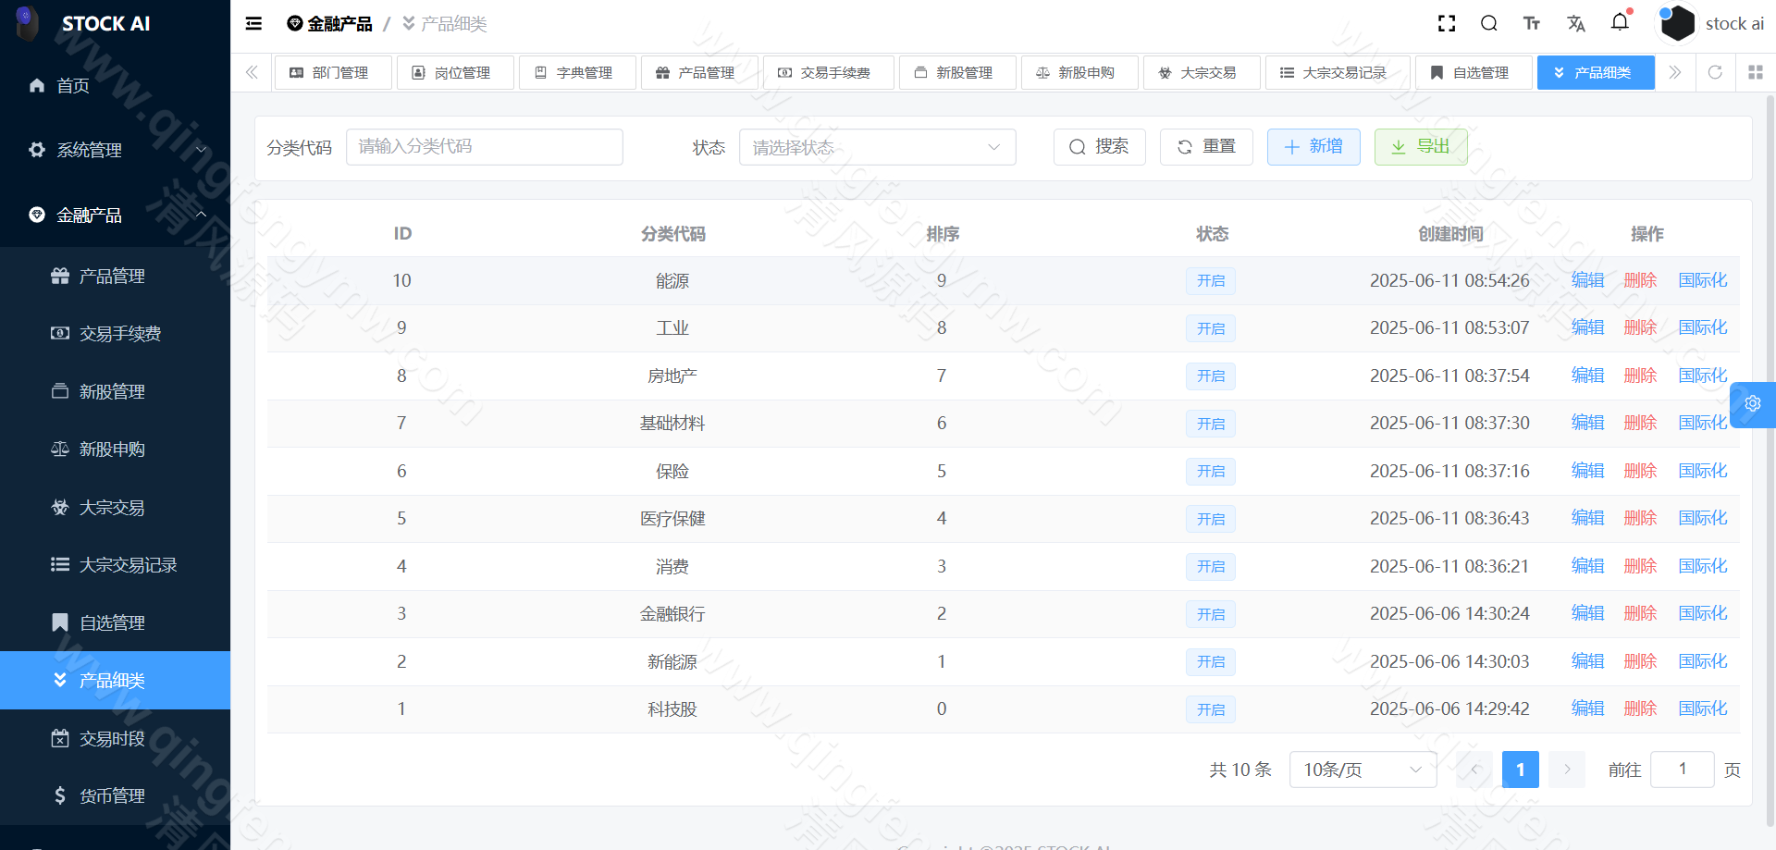
Task: Open fullscreen mode from the top bar
Action: [1447, 23]
